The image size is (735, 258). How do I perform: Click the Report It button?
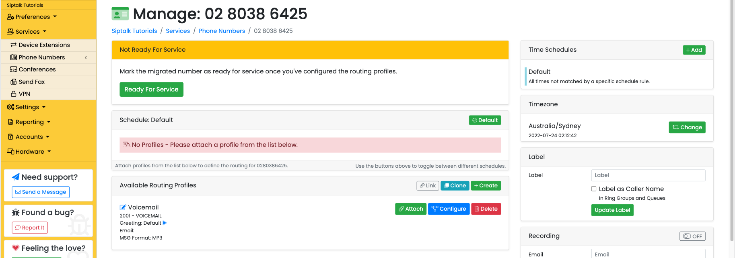coord(30,228)
